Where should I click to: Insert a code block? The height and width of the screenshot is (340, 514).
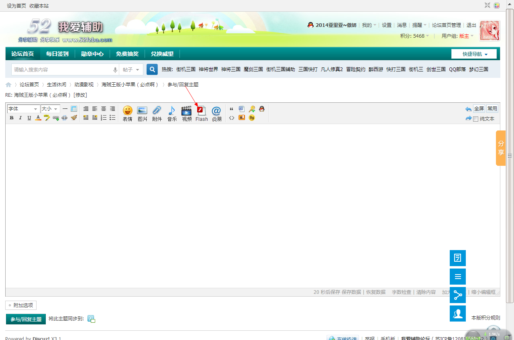(232, 118)
